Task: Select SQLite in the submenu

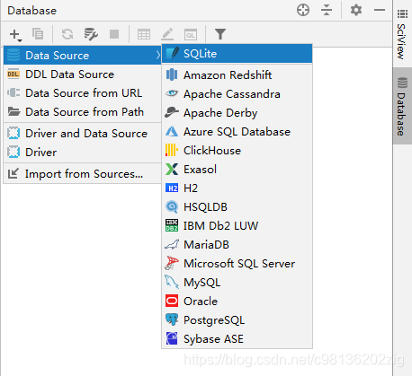Action: tap(237, 54)
